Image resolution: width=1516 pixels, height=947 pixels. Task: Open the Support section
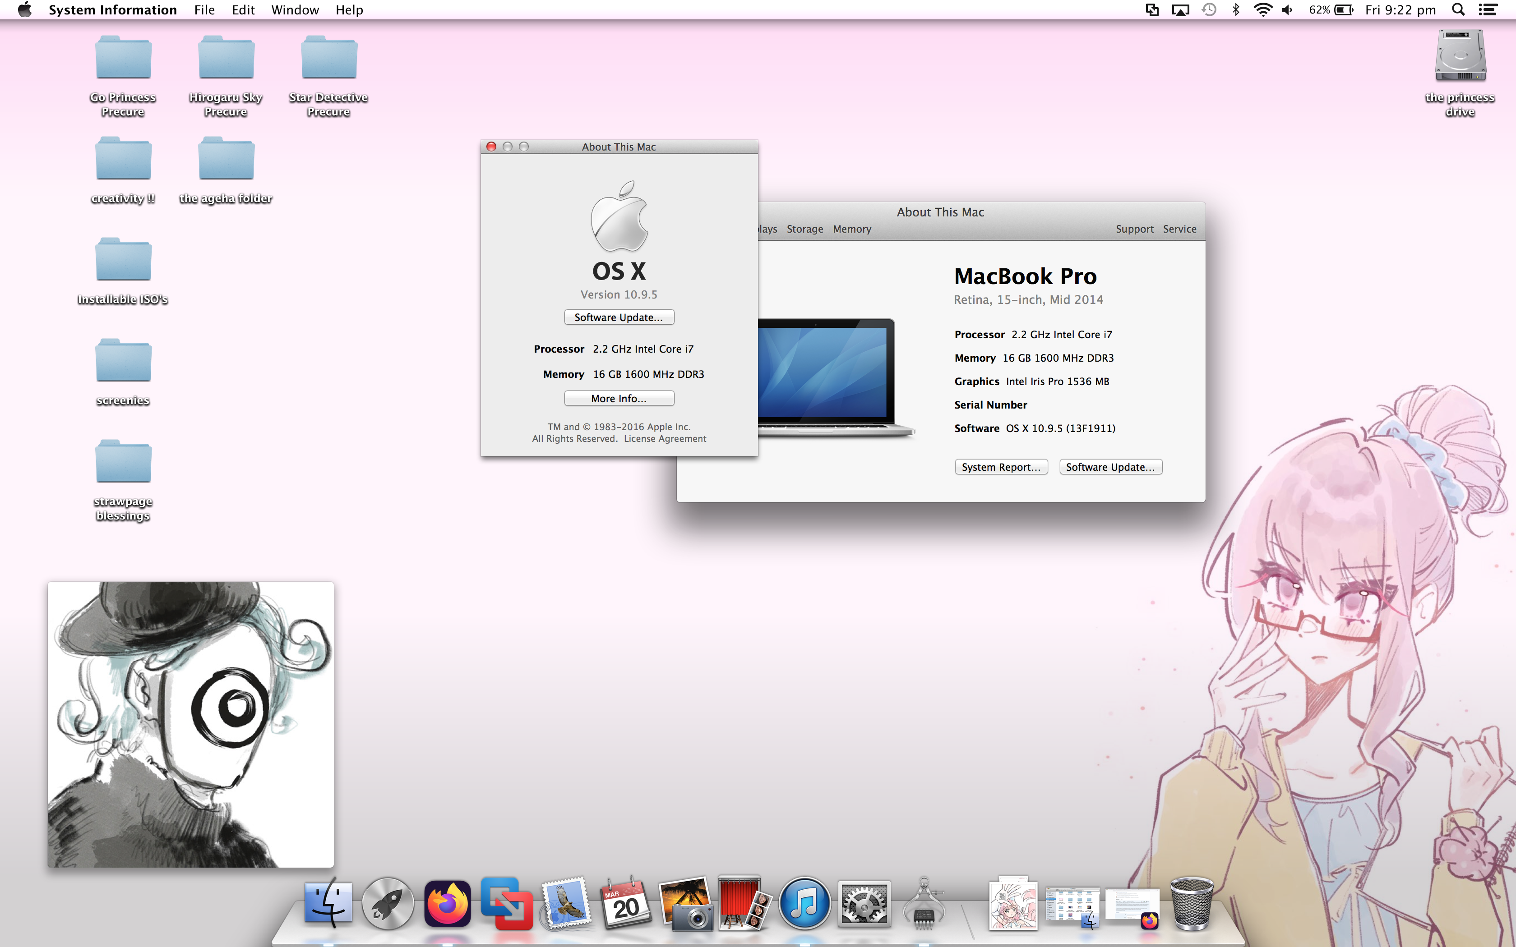tap(1134, 229)
